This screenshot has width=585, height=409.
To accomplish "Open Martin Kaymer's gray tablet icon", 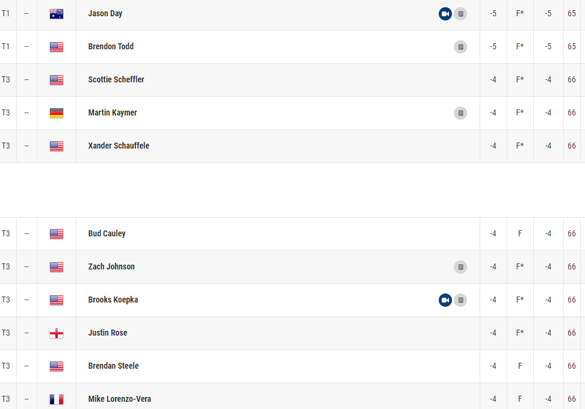I will (x=460, y=113).
